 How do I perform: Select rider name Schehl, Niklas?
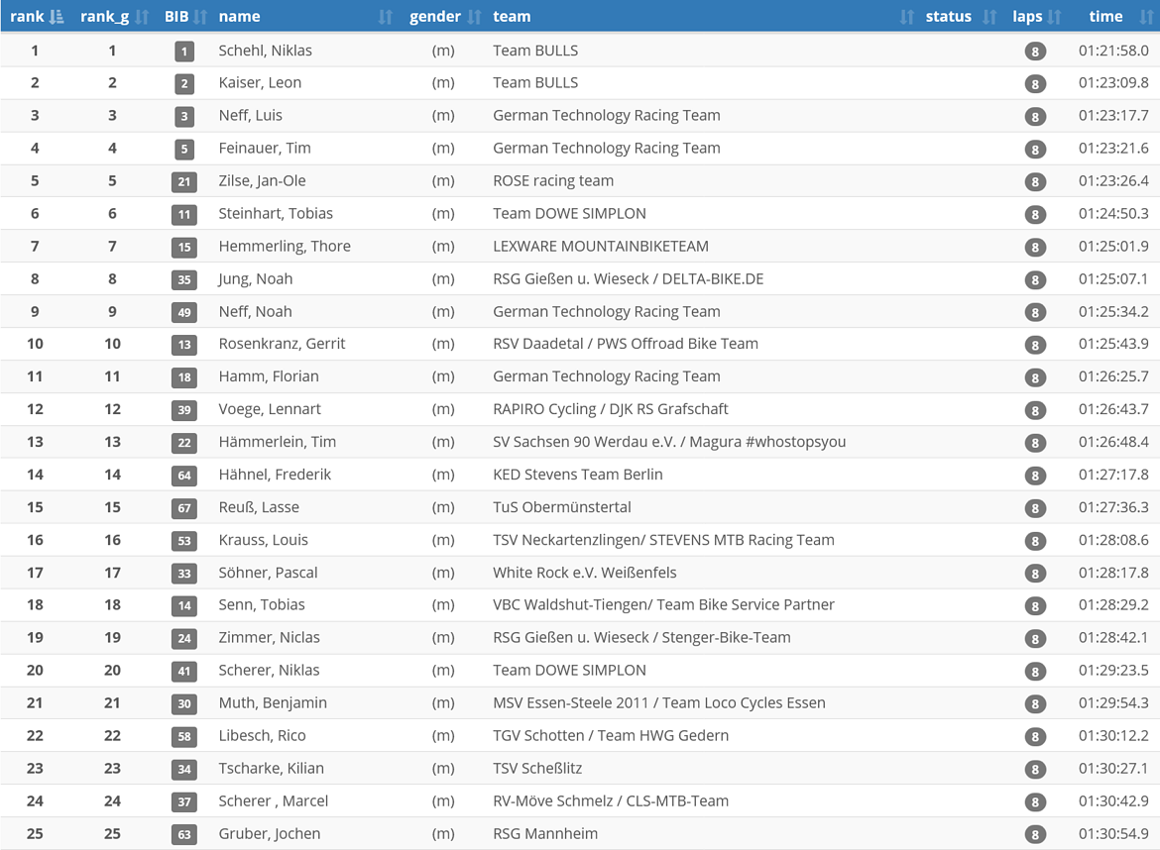tap(265, 51)
